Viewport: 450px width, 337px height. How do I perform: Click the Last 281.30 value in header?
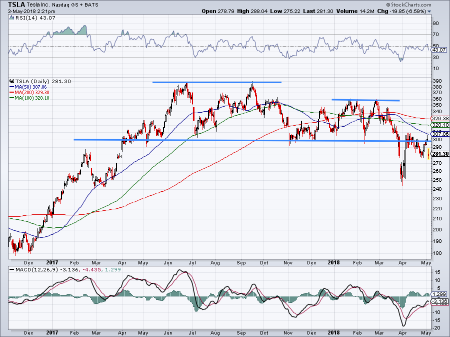pyautogui.click(x=318, y=11)
